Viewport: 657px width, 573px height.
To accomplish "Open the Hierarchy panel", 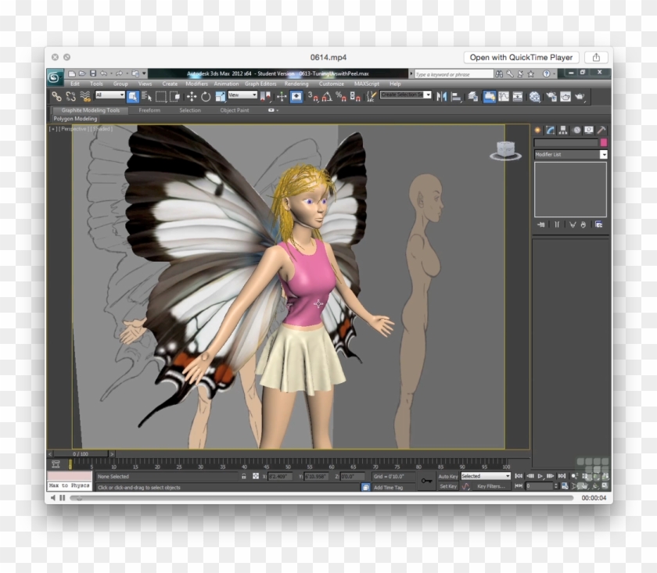I will click(x=562, y=130).
